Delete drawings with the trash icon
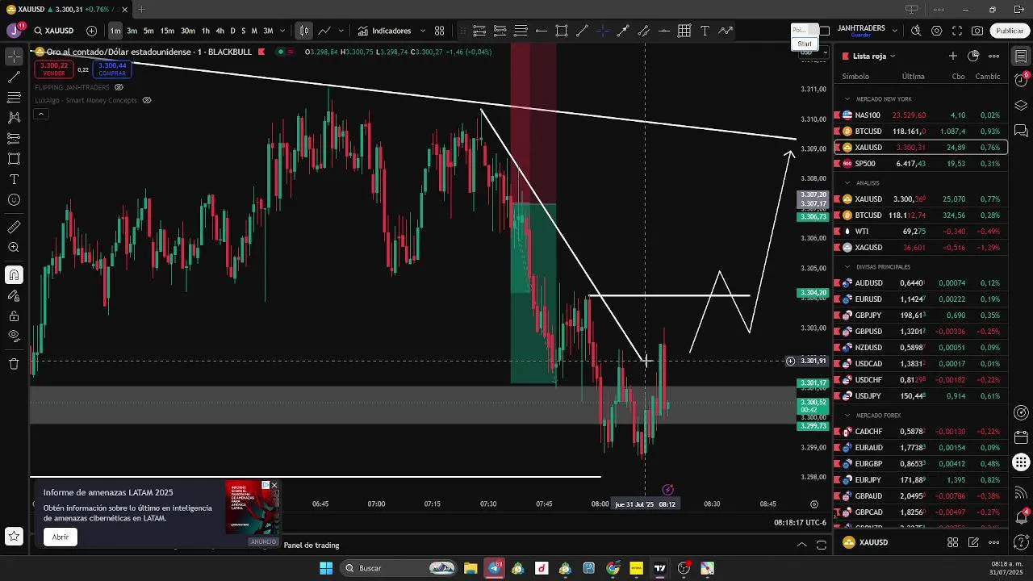 coord(14,364)
